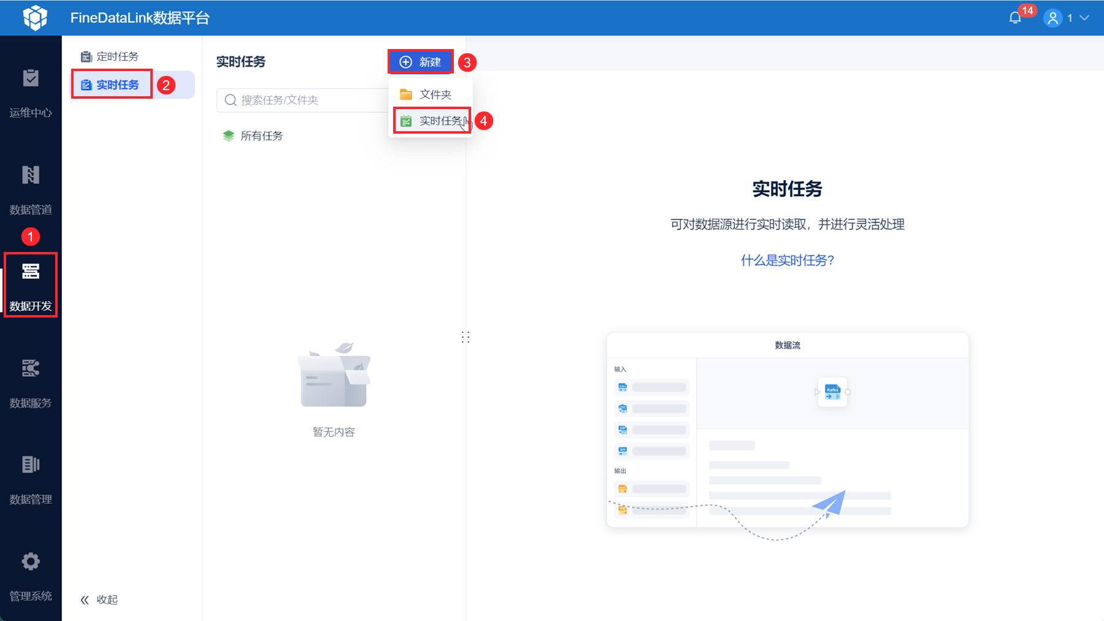Click the large 实时任务 intro heading
1104x621 pixels.
[x=788, y=189]
